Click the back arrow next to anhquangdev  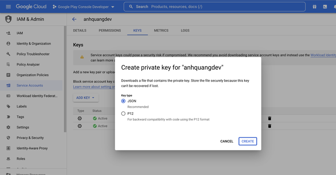74,19
